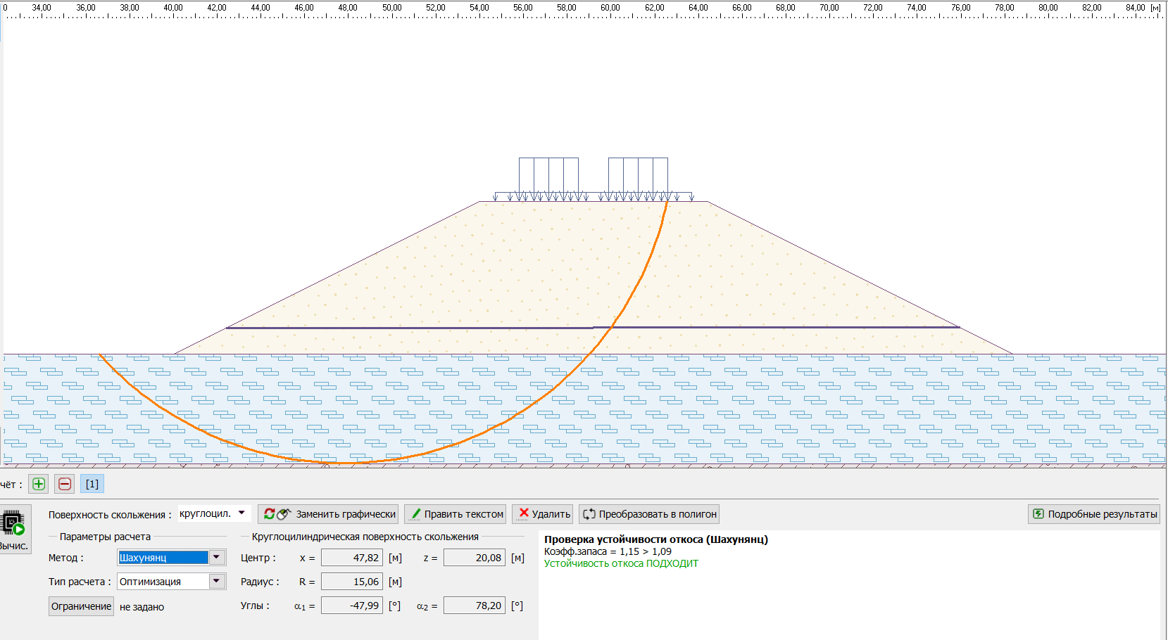1168x640 pixels.
Task: Click Заменить графически button
Action: 328,514
